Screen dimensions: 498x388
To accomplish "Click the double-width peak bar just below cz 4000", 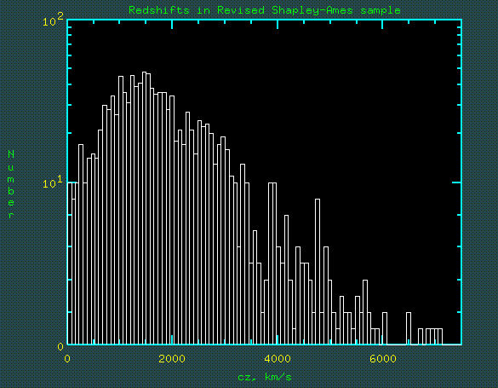I will point(272,263).
